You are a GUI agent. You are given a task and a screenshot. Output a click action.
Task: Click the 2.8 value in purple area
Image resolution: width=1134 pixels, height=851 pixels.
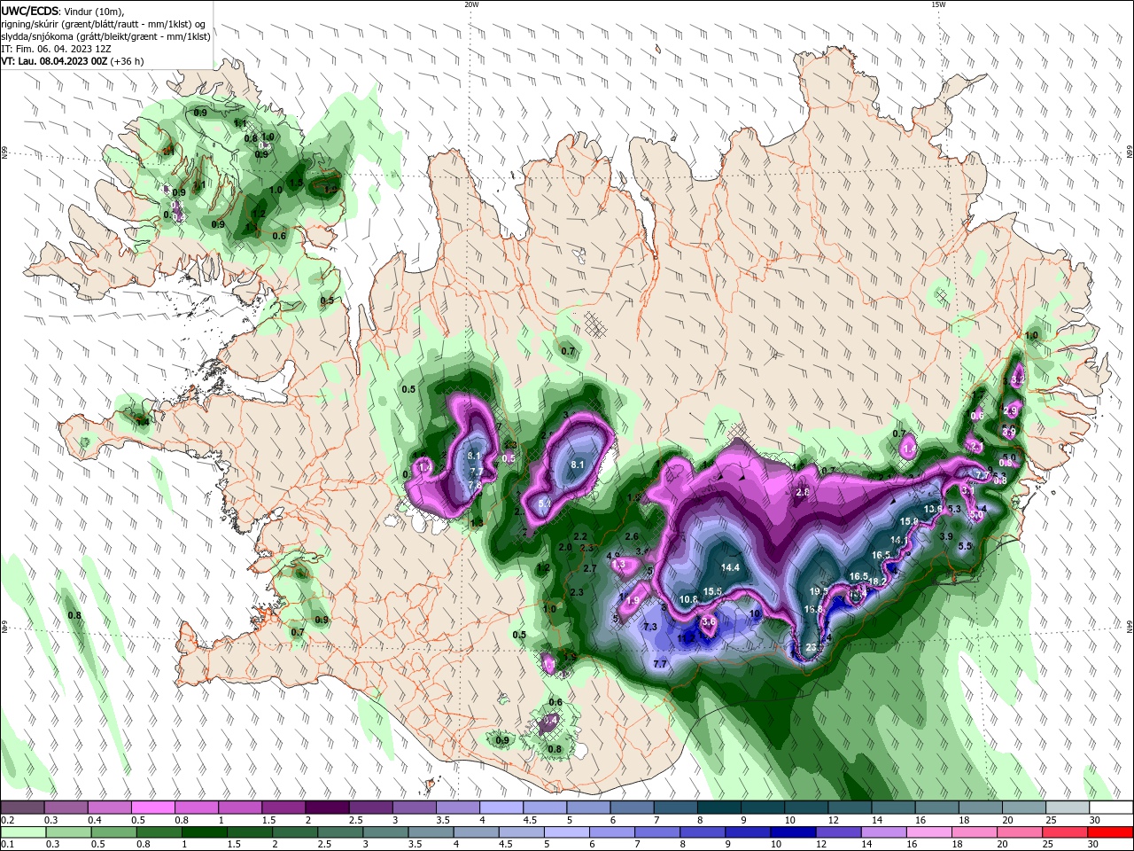tap(803, 492)
